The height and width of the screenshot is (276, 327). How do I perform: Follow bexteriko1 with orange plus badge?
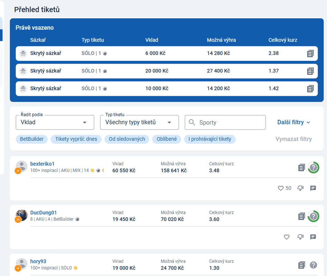(18, 171)
